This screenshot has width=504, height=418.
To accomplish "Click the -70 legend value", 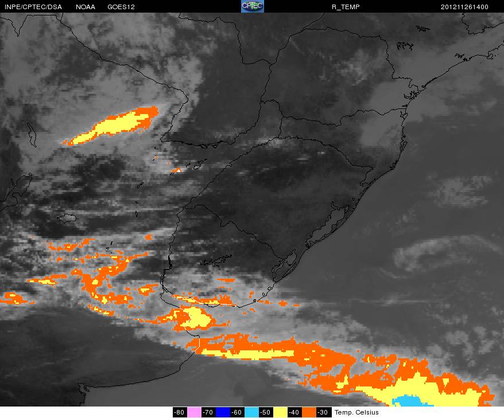I will click(x=208, y=412).
